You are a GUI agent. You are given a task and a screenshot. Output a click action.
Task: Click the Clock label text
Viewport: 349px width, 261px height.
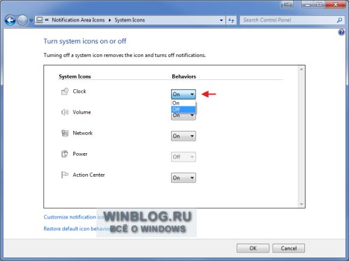pos(80,91)
